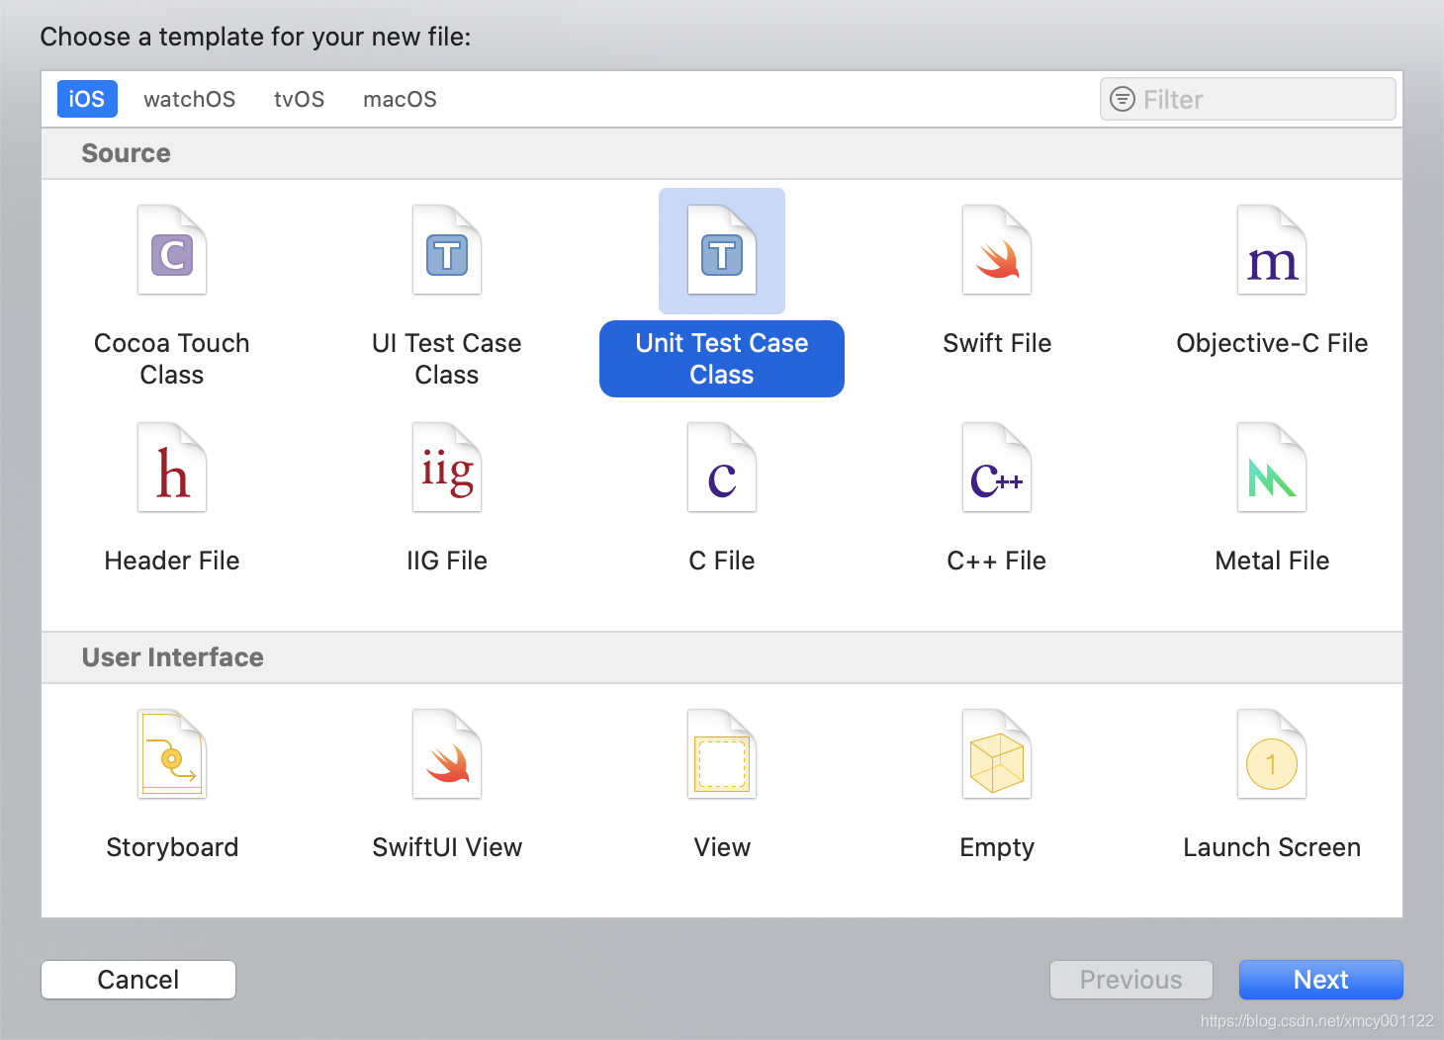Viewport: 1444px width, 1040px height.
Task: Choose the Header File template icon
Action: tap(172, 468)
